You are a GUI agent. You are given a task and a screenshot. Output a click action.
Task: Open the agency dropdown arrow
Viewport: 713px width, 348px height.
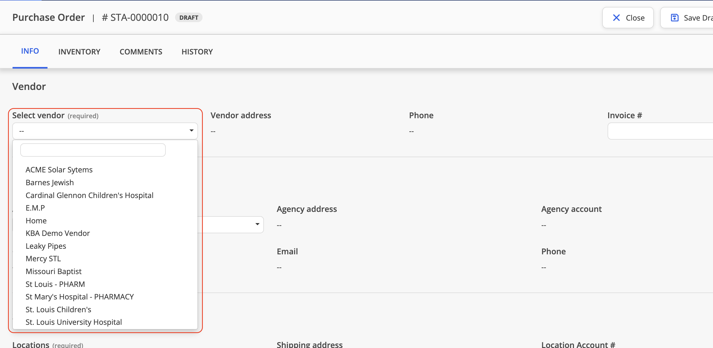tap(257, 224)
